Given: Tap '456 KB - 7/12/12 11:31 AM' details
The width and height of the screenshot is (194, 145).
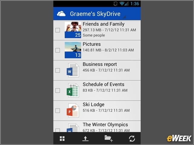Looking at the screenshot, I should tap(106, 70).
